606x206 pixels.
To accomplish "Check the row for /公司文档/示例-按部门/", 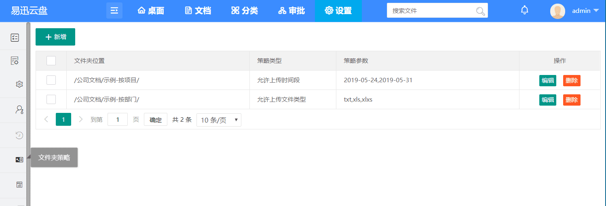I will tap(51, 100).
